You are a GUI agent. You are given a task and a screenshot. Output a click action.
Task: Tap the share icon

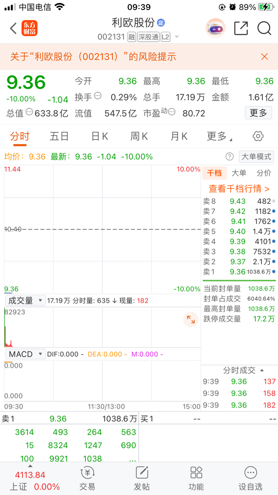click(x=241, y=28)
